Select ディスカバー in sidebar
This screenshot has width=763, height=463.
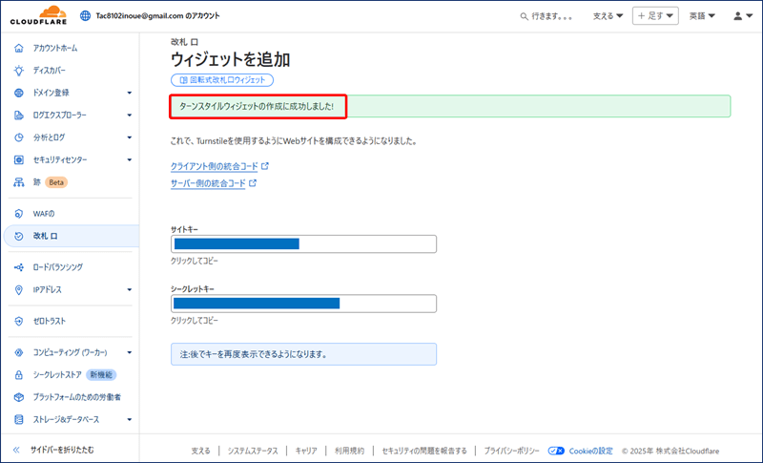pos(50,70)
